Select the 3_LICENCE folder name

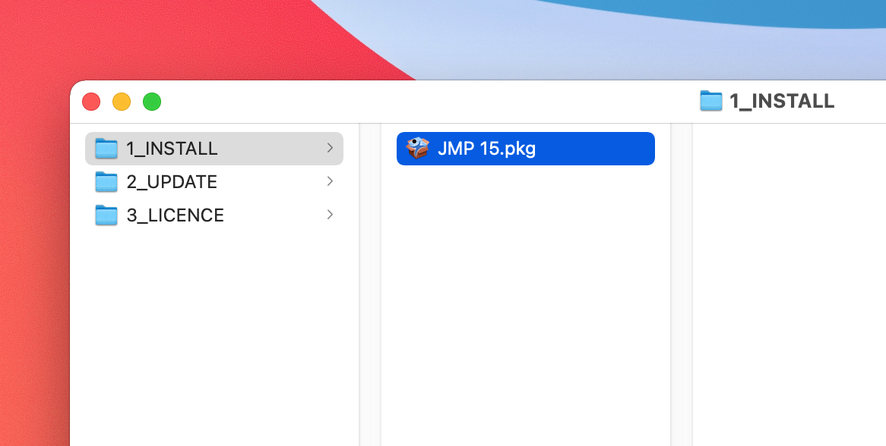[175, 215]
